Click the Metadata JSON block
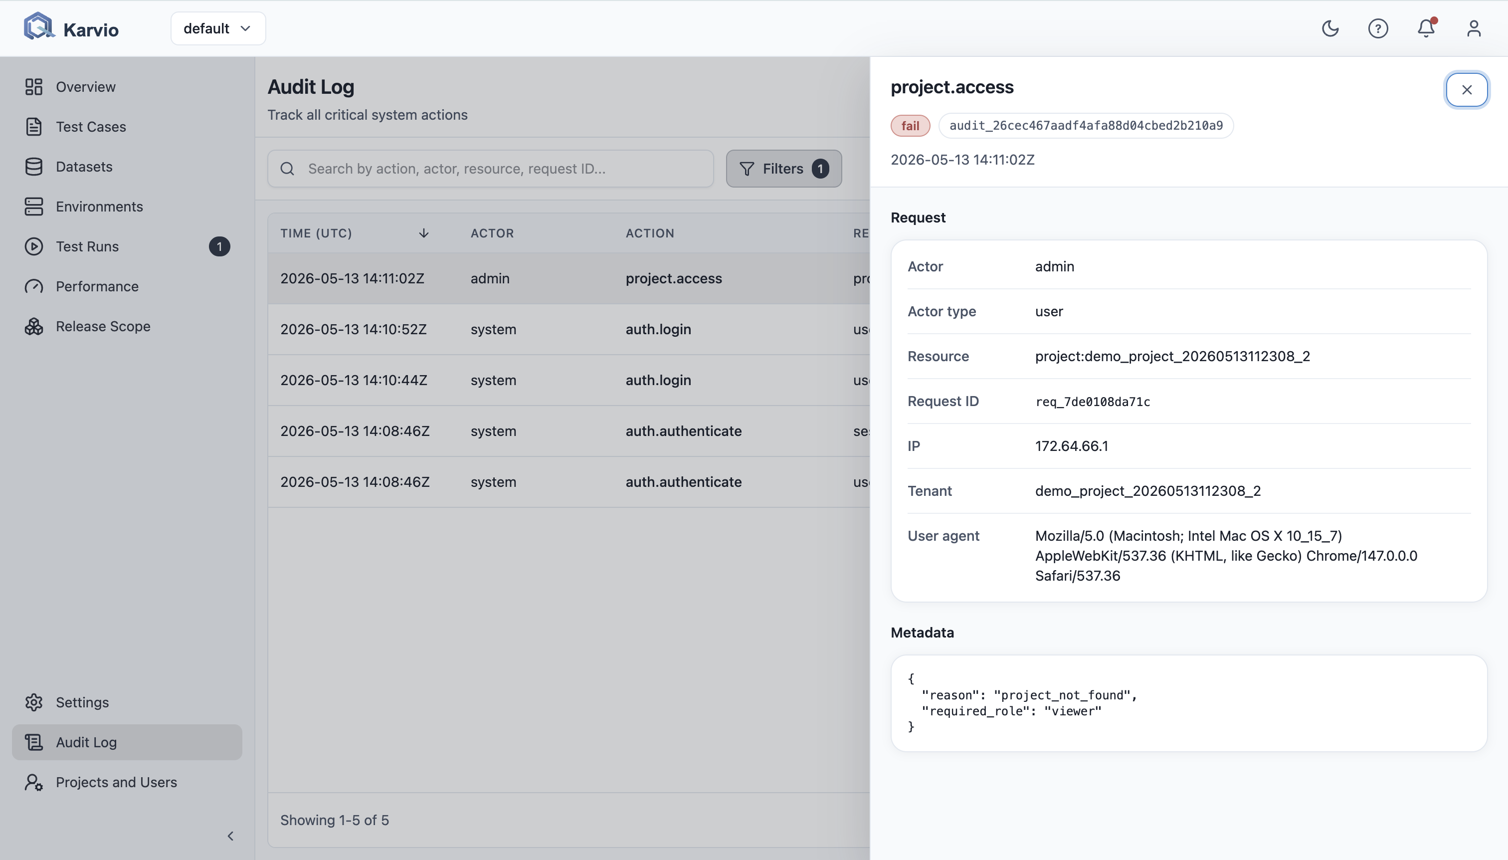Image resolution: width=1508 pixels, height=860 pixels. (x=1188, y=703)
